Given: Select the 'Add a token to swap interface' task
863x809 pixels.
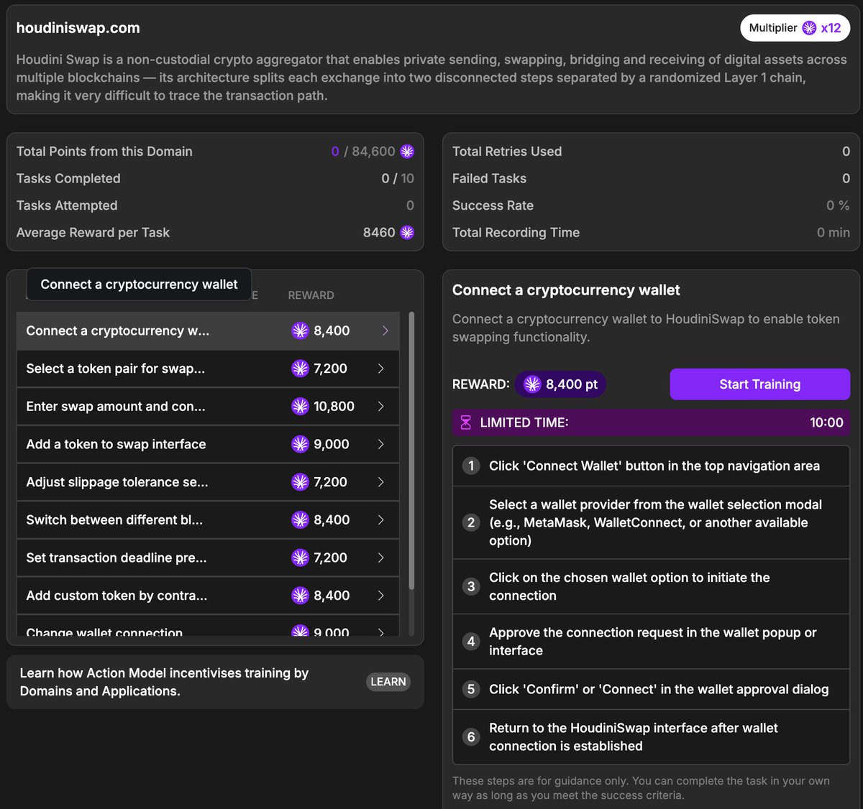Looking at the screenshot, I should click(208, 444).
